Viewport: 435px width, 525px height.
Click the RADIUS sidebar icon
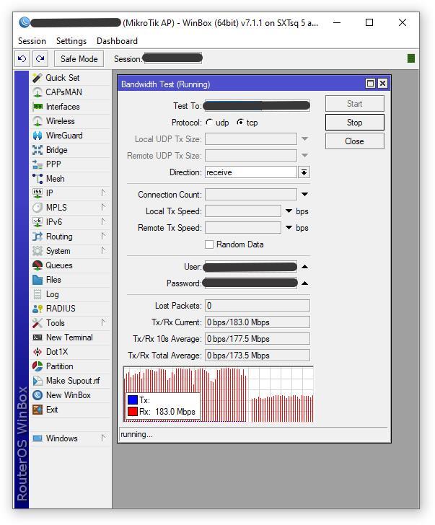(x=38, y=309)
